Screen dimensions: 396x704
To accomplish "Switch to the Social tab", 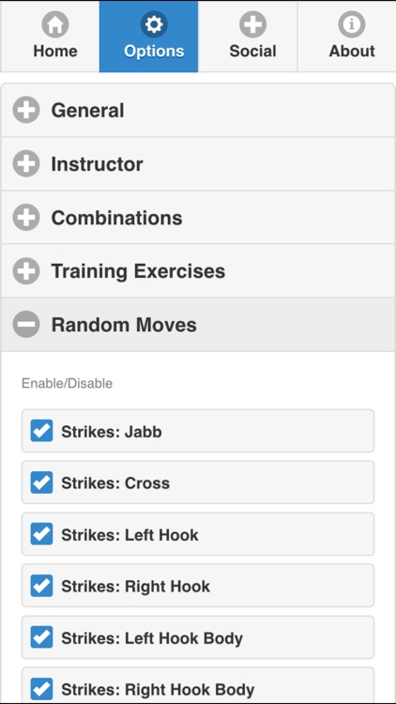I will tap(248, 36).
